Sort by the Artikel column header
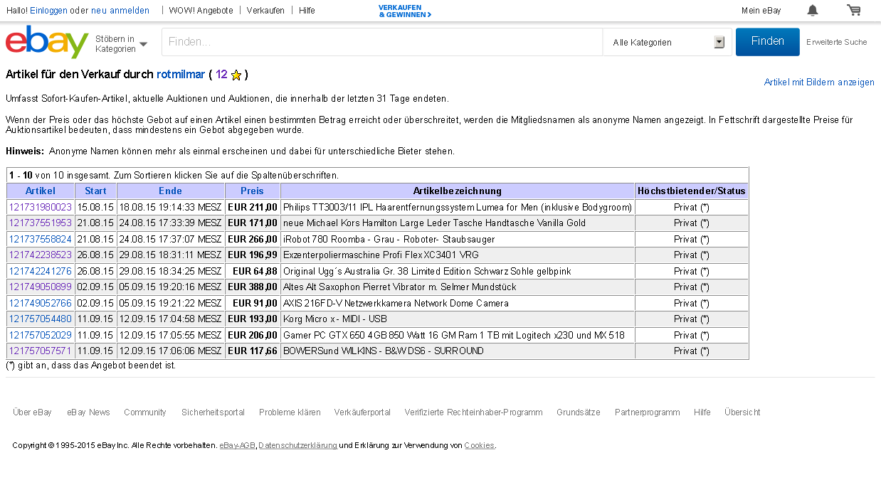 [41, 191]
